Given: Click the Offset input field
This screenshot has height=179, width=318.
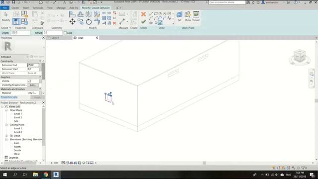Looking at the screenshot, I should tap(53, 33).
